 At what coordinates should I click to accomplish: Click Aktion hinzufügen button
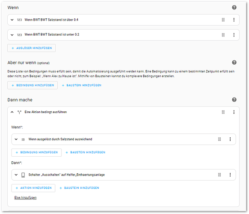pyautogui.click(x=33, y=188)
